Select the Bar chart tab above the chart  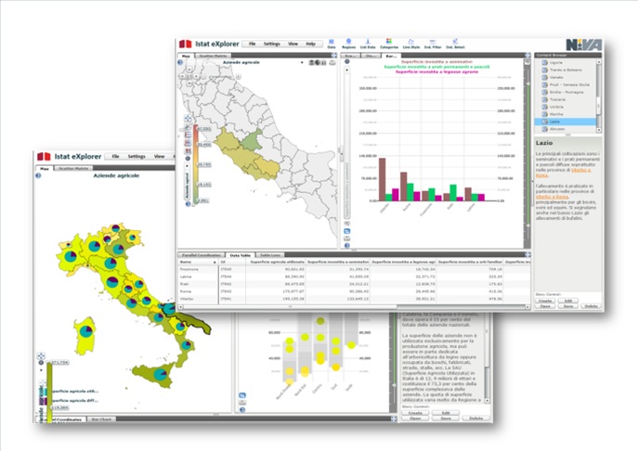tap(391, 56)
